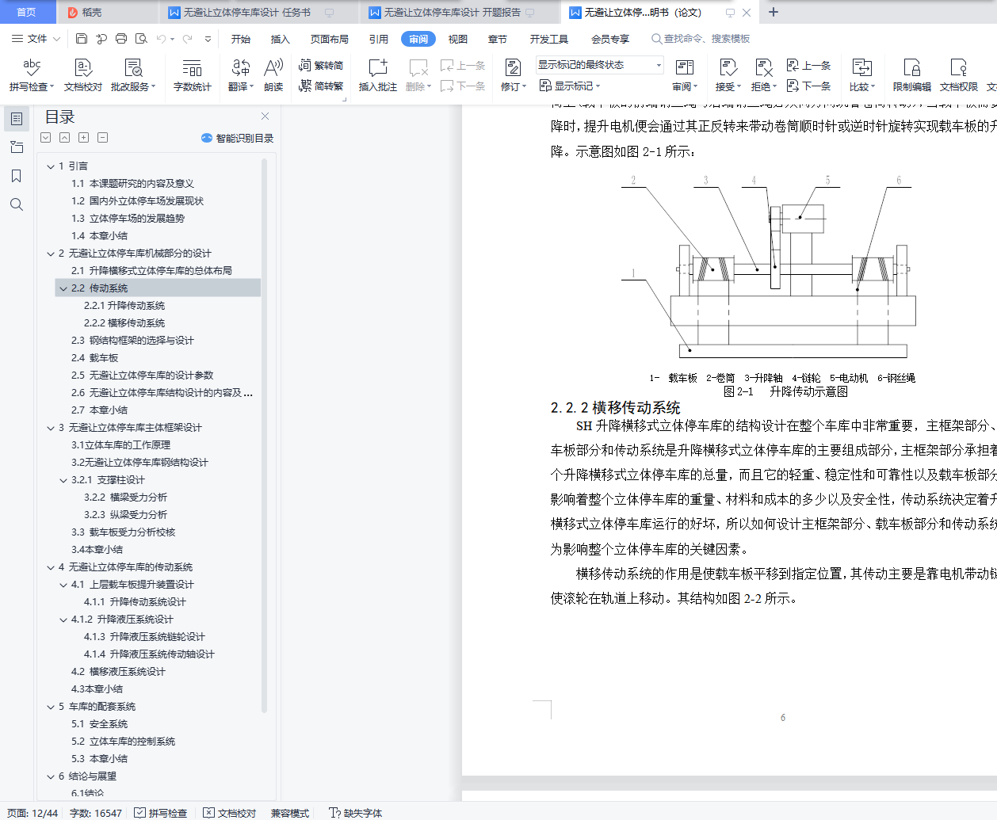Collapse '5 车库的配套系统' section
Viewport: 997px width, 820px height.
pos(51,707)
